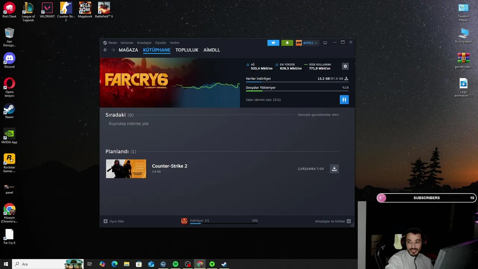
Task: Open the Oyunlar menu
Action: coord(161,43)
